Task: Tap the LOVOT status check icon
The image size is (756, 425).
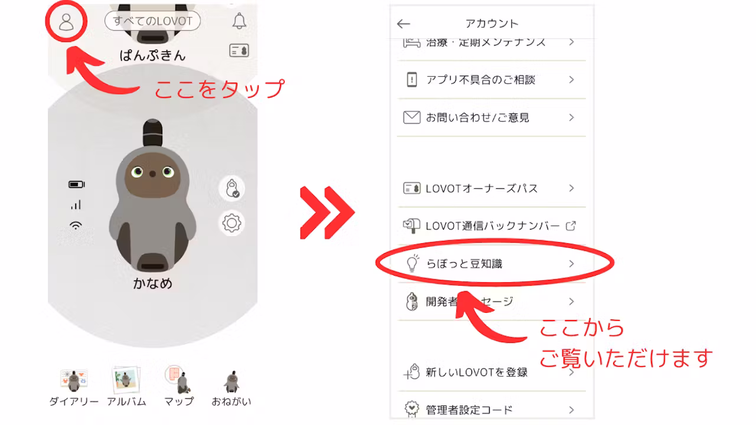Action: click(232, 188)
